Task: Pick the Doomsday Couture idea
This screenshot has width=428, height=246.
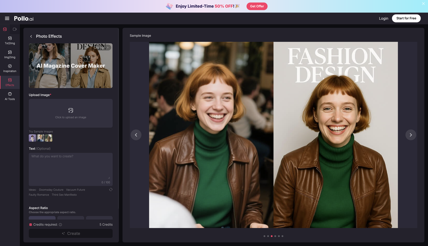Action: click(51, 190)
